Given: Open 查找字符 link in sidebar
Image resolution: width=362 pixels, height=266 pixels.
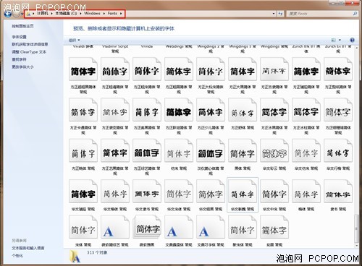Looking at the screenshot, I should (19, 59).
